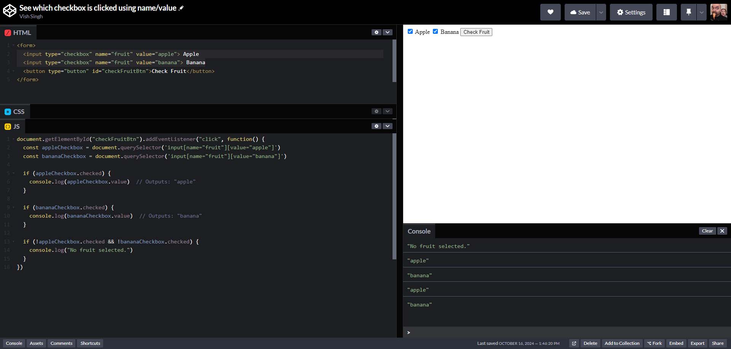The width and height of the screenshot is (731, 349).
Task: Open pen in new window icon
Action: coord(574,343)
